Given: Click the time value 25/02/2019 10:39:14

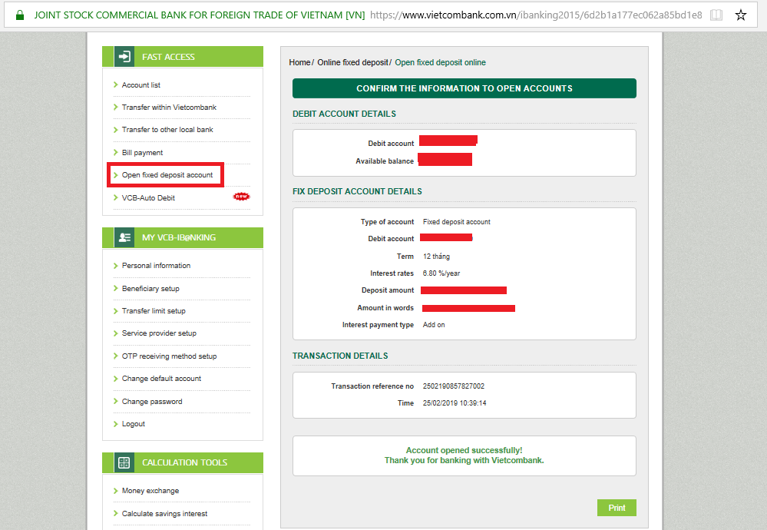Looking at the screenshot, I should coord(455,403).
